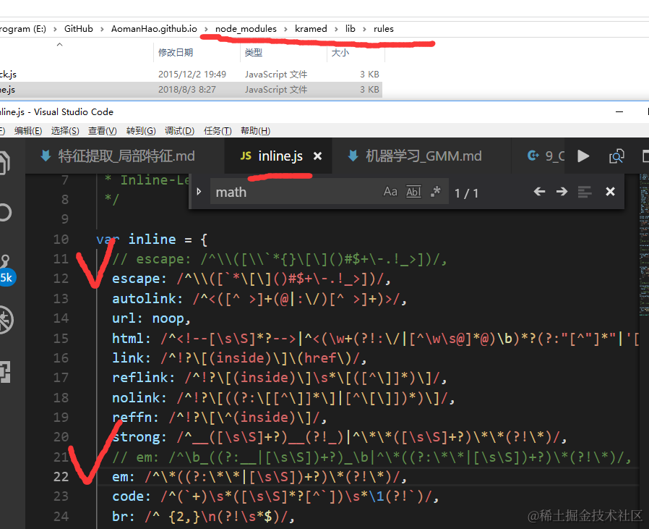Close the find widget

[610, 192]
